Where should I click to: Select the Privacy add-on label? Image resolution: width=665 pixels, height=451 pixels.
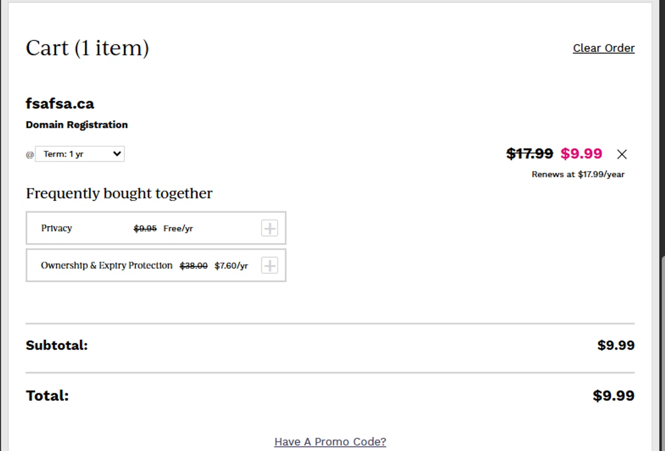[56, 228]
